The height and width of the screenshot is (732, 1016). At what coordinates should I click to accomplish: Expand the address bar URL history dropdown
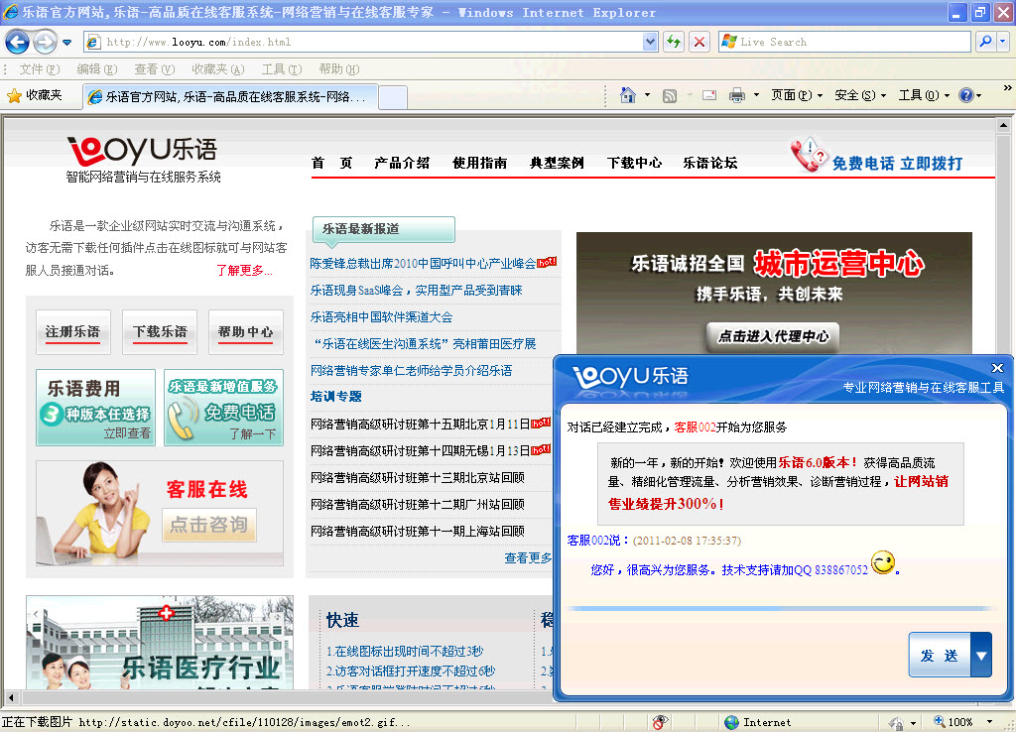coord(650,42)
